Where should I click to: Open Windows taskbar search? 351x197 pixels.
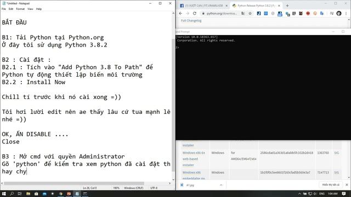tap(12, 194)
